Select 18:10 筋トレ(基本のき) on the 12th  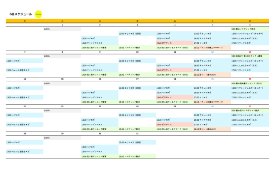point(213,75)
